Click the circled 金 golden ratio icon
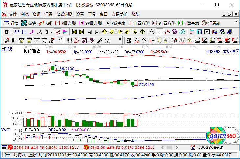This screenshot has width=240, height=159. pos(159,40)
